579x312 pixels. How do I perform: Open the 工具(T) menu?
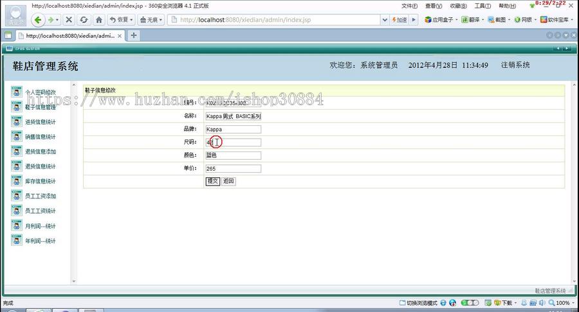(482, 6)
